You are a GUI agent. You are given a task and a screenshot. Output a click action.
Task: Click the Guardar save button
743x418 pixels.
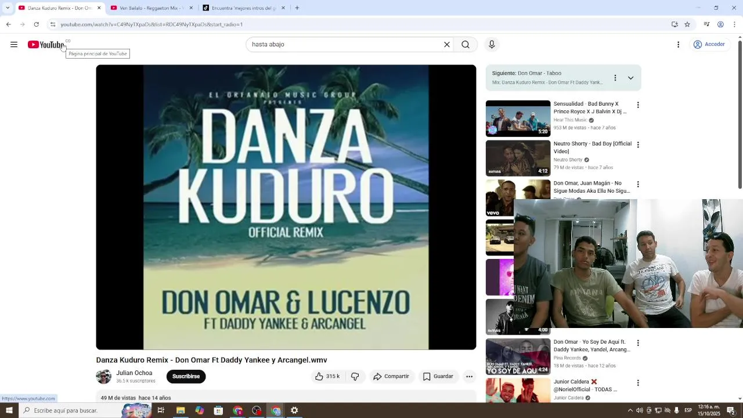(438, 377)
